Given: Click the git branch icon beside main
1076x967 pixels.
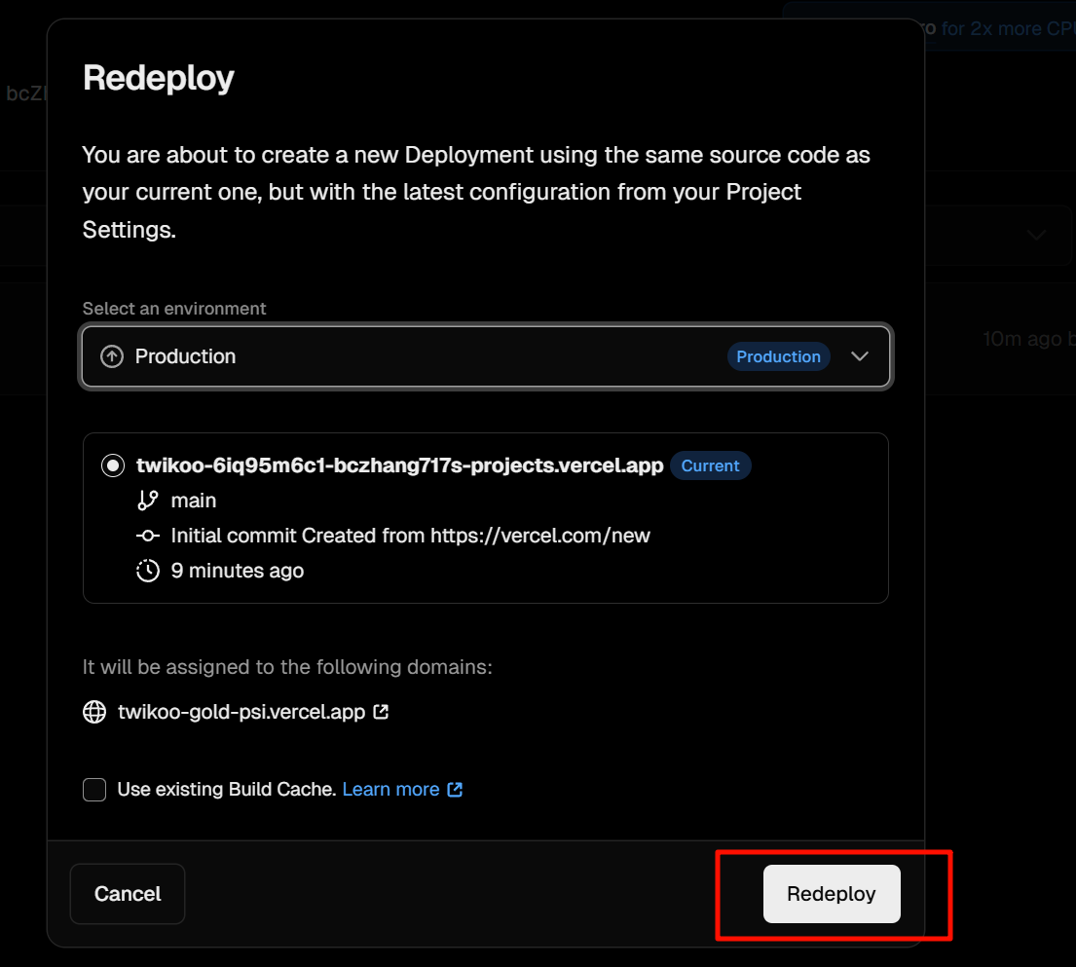Looking at the screenshot, I should point(148,501).
